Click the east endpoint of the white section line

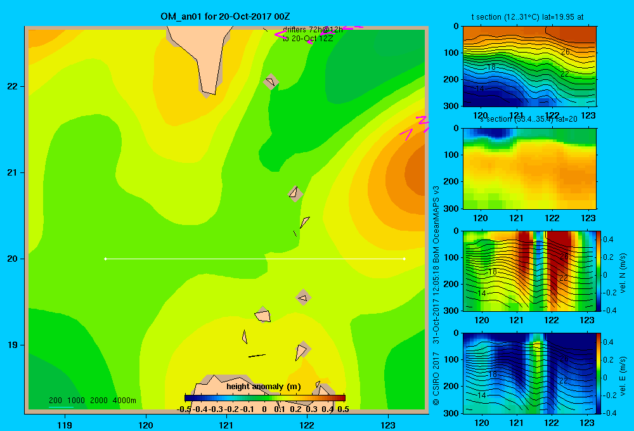tap(404, 259)
